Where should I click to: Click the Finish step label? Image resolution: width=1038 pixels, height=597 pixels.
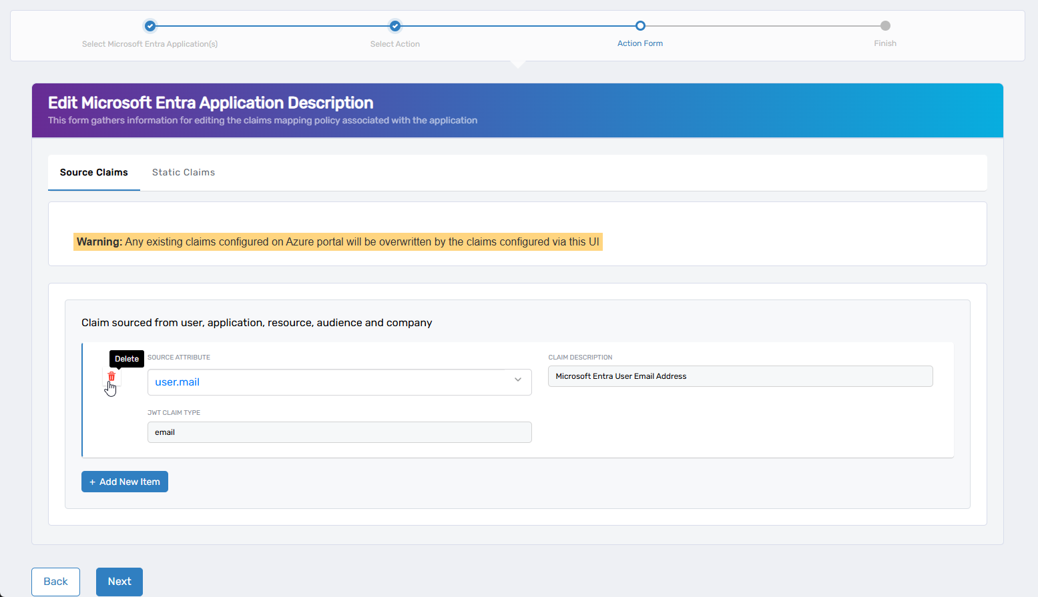885,43
